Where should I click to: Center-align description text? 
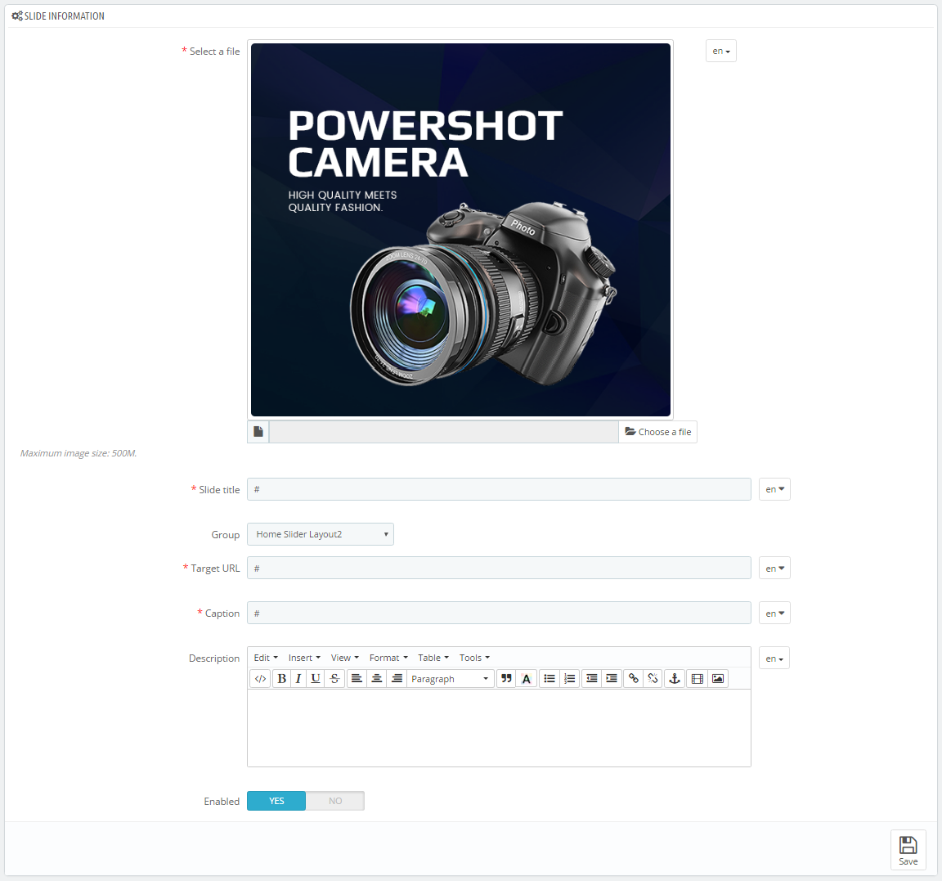[377, 678]
